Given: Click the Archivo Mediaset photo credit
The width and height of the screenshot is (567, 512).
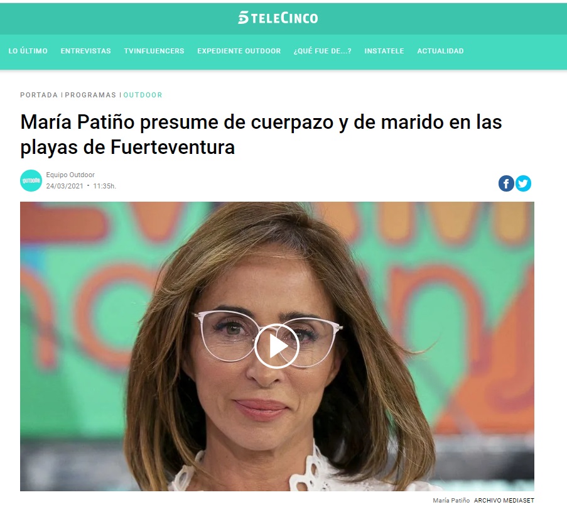Looking at the screenshot, I should [x=504, y=501].
